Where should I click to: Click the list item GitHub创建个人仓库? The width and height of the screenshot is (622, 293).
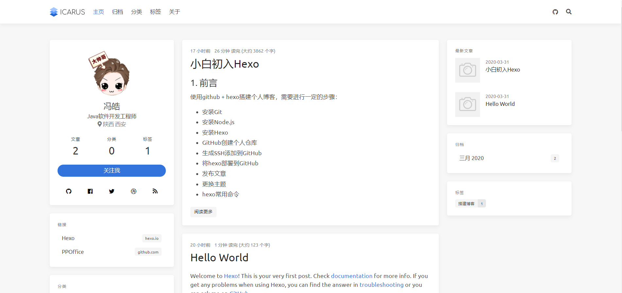[230, 143]
